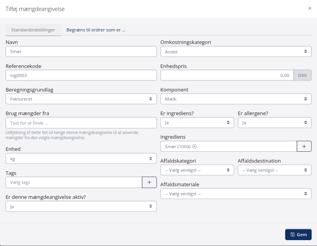Close the Tilføj mængdeangivelse dialog
Screen dimensions: 317x246
pyautogui.click(x=310, y=8)
